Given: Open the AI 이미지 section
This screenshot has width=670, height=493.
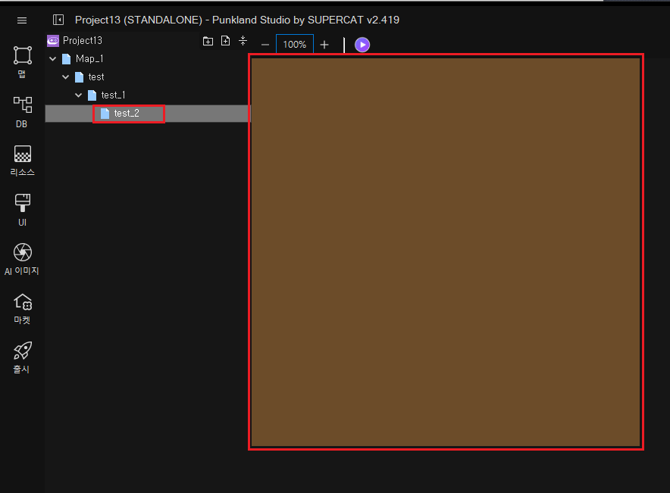Looking at the screenshot, I should pyautogui.click(x=22, y=258).
